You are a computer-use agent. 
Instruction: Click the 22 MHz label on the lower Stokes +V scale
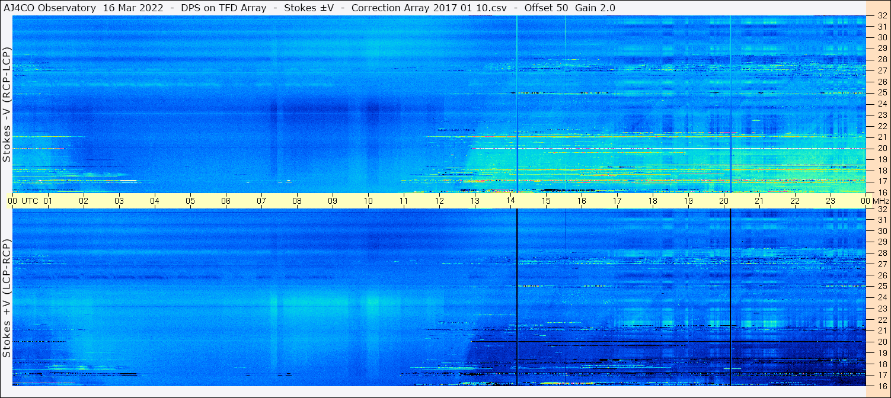point(882,320)
